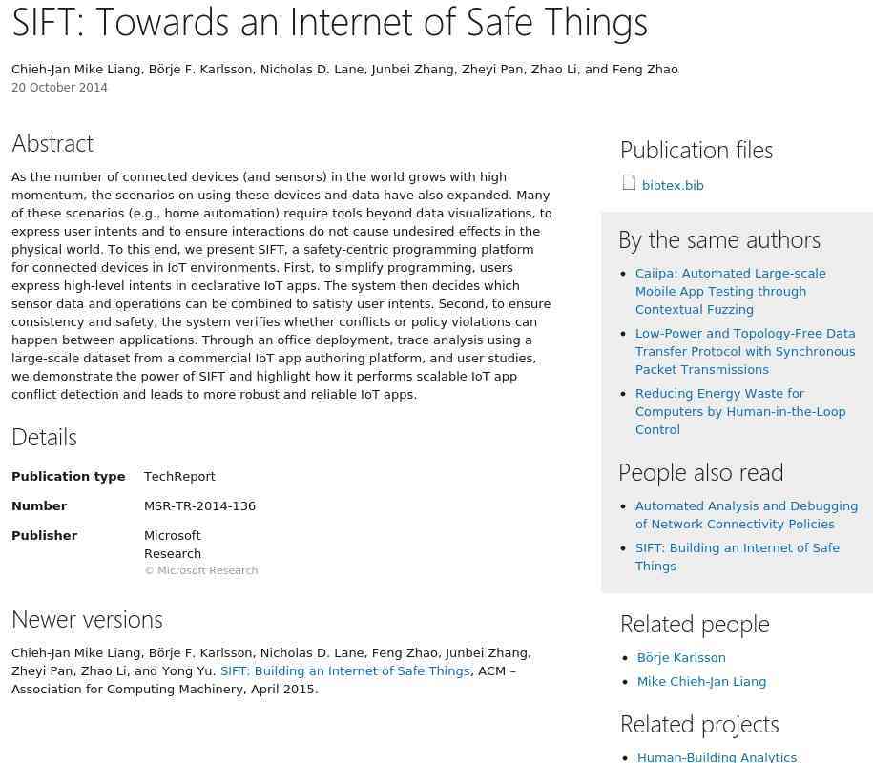Click the bibtex.bib file icon
The image size is (873, 763).
pos(629,182)
